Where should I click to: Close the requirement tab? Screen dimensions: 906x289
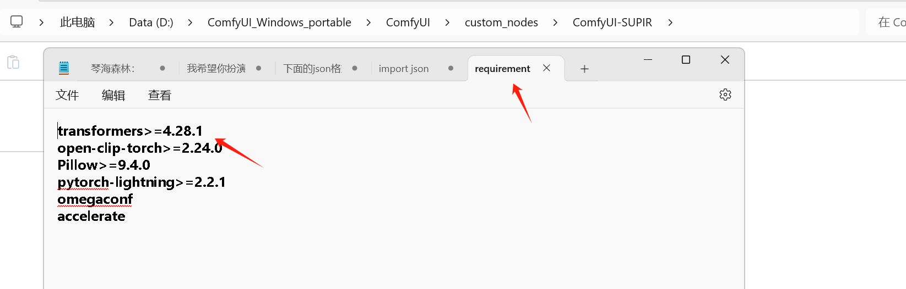coord(546,68)
